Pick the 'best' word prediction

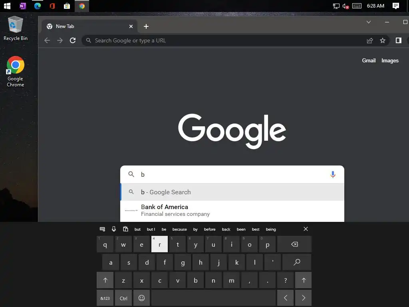[256, 229]
